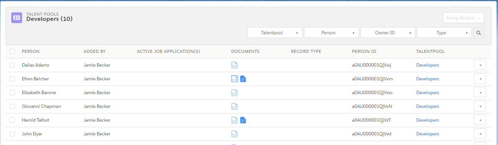Image resolution: width=498 pixels, height=145 pixels.
Task: Open Developers link in John Dyar row
Action: coord(428,134)
